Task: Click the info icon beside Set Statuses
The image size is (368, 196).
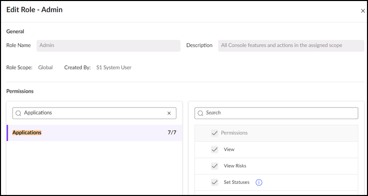Action: 259,182
